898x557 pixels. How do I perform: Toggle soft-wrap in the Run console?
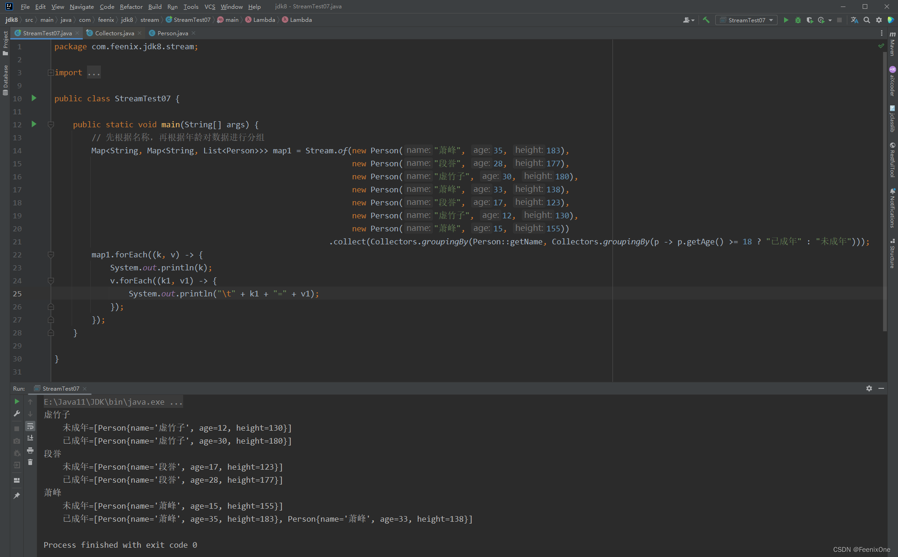(x=30, y=426)
